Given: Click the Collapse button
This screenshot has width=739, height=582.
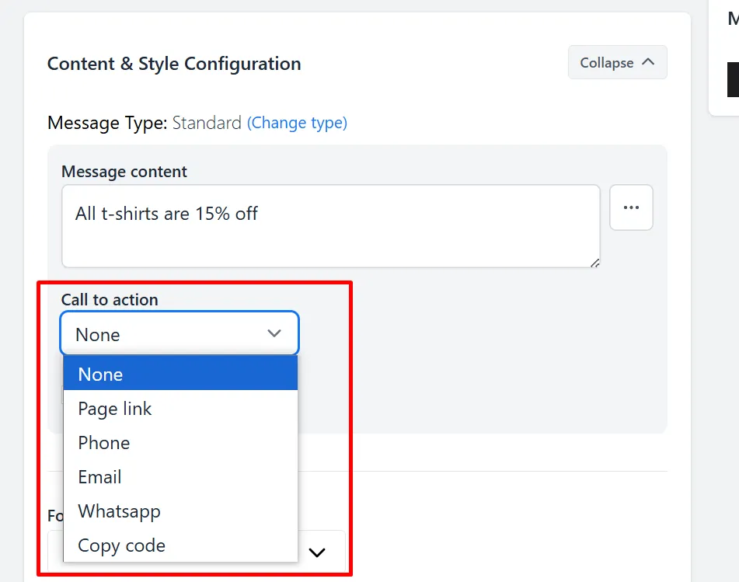Looking at the screenshot, I should 617,62.
